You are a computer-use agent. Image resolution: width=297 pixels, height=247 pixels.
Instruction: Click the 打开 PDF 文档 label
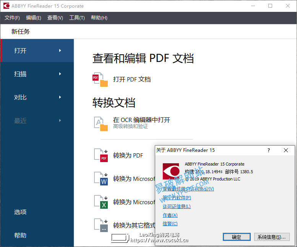[x=132, y=80]
